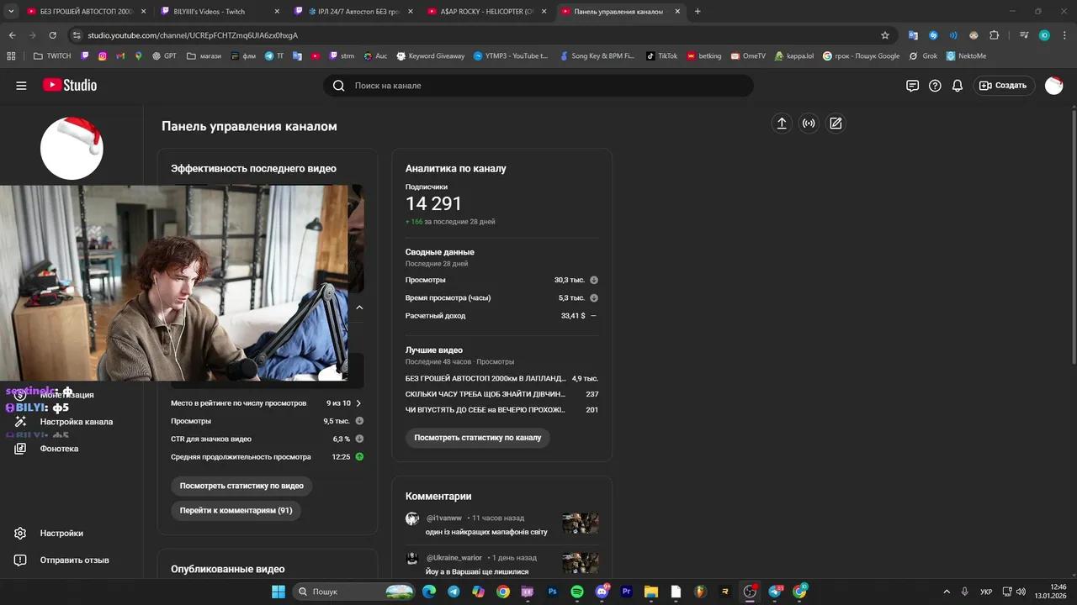This screenshot has height=605, width=1077.
Task: Open Premiere Pro from the taskbar
Action: [626, 592]
